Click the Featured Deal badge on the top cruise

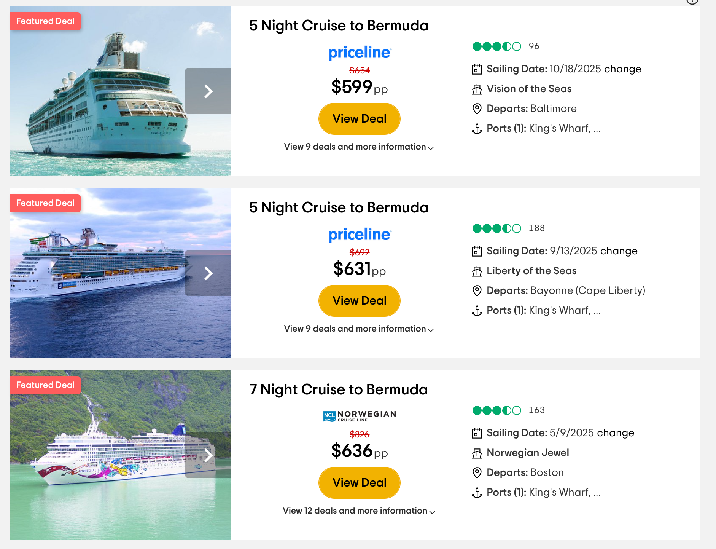click(x=45, y=21)
